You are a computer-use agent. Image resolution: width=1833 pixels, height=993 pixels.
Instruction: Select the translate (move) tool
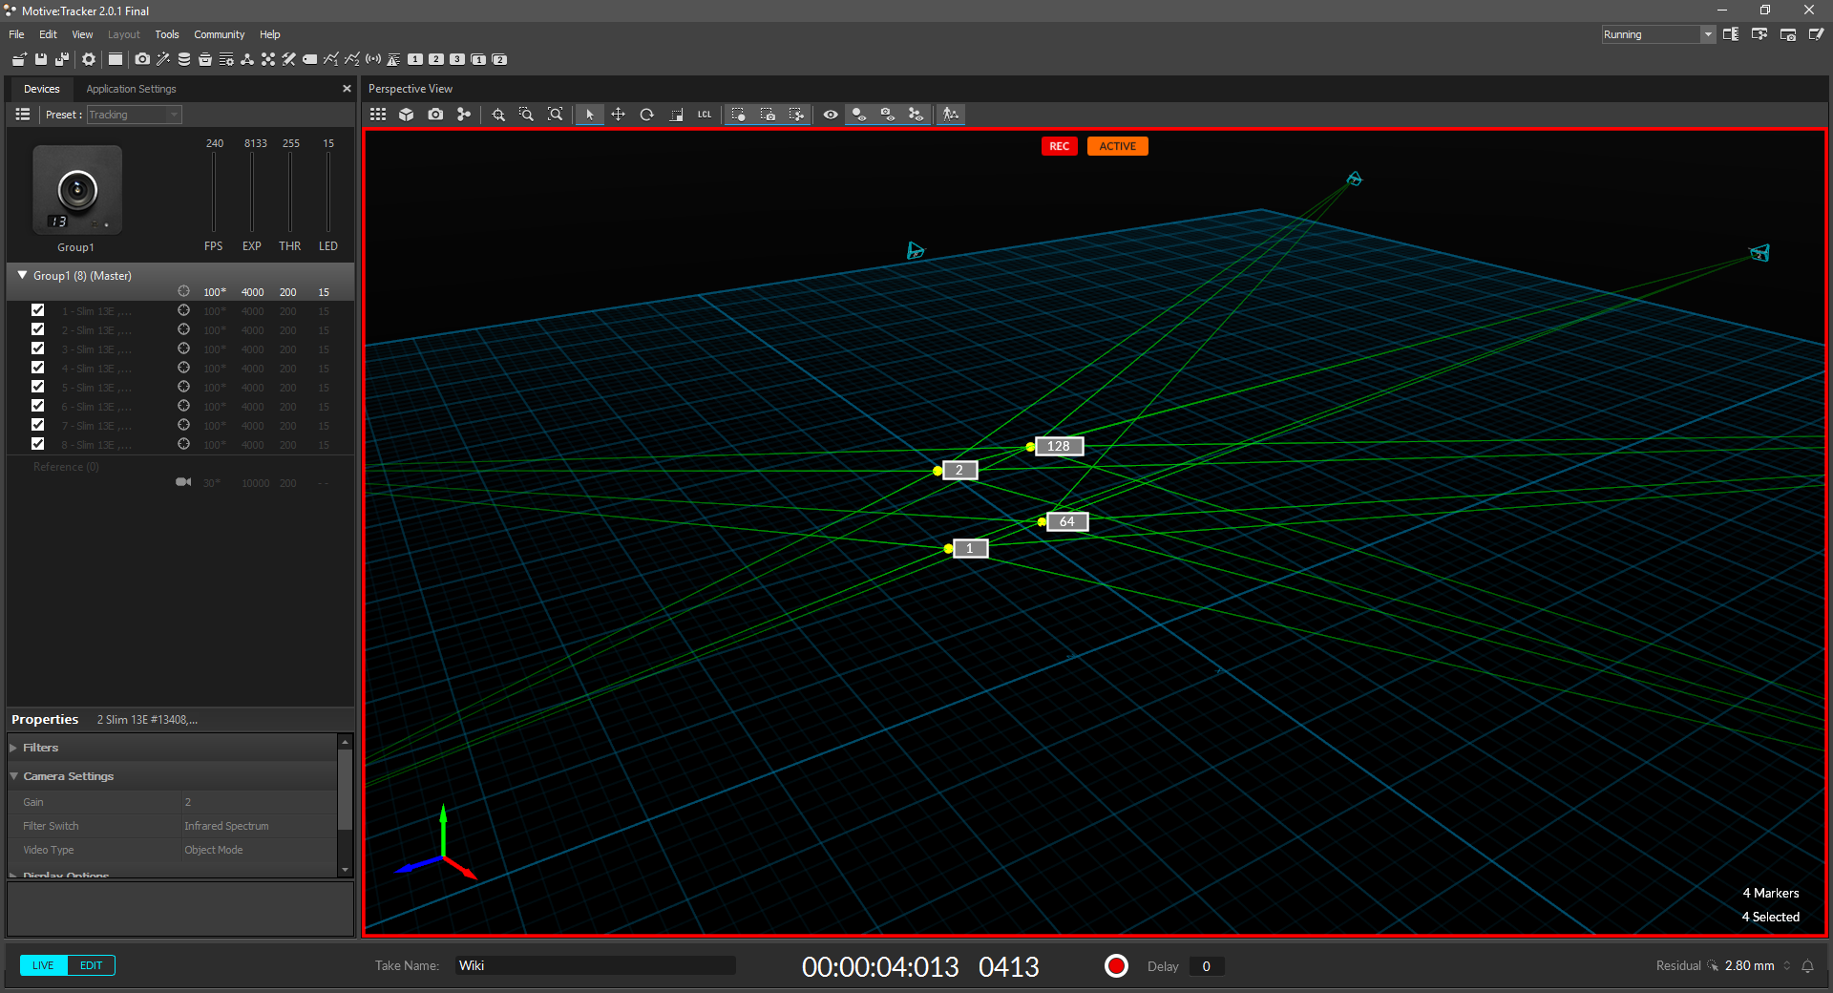click(618, 115)
